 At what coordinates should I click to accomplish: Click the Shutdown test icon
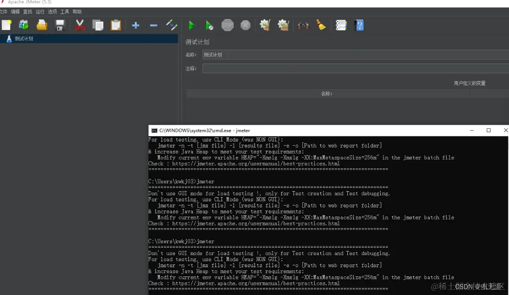(x=245, y=25)
